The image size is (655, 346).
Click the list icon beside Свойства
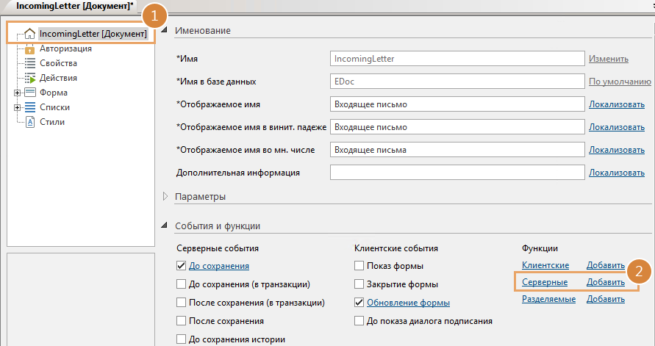click(30, 64)
